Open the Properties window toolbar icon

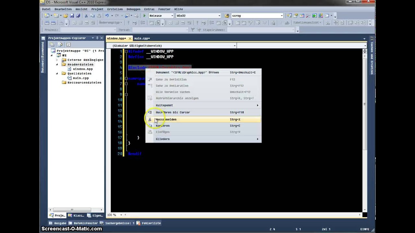[296, 16]
